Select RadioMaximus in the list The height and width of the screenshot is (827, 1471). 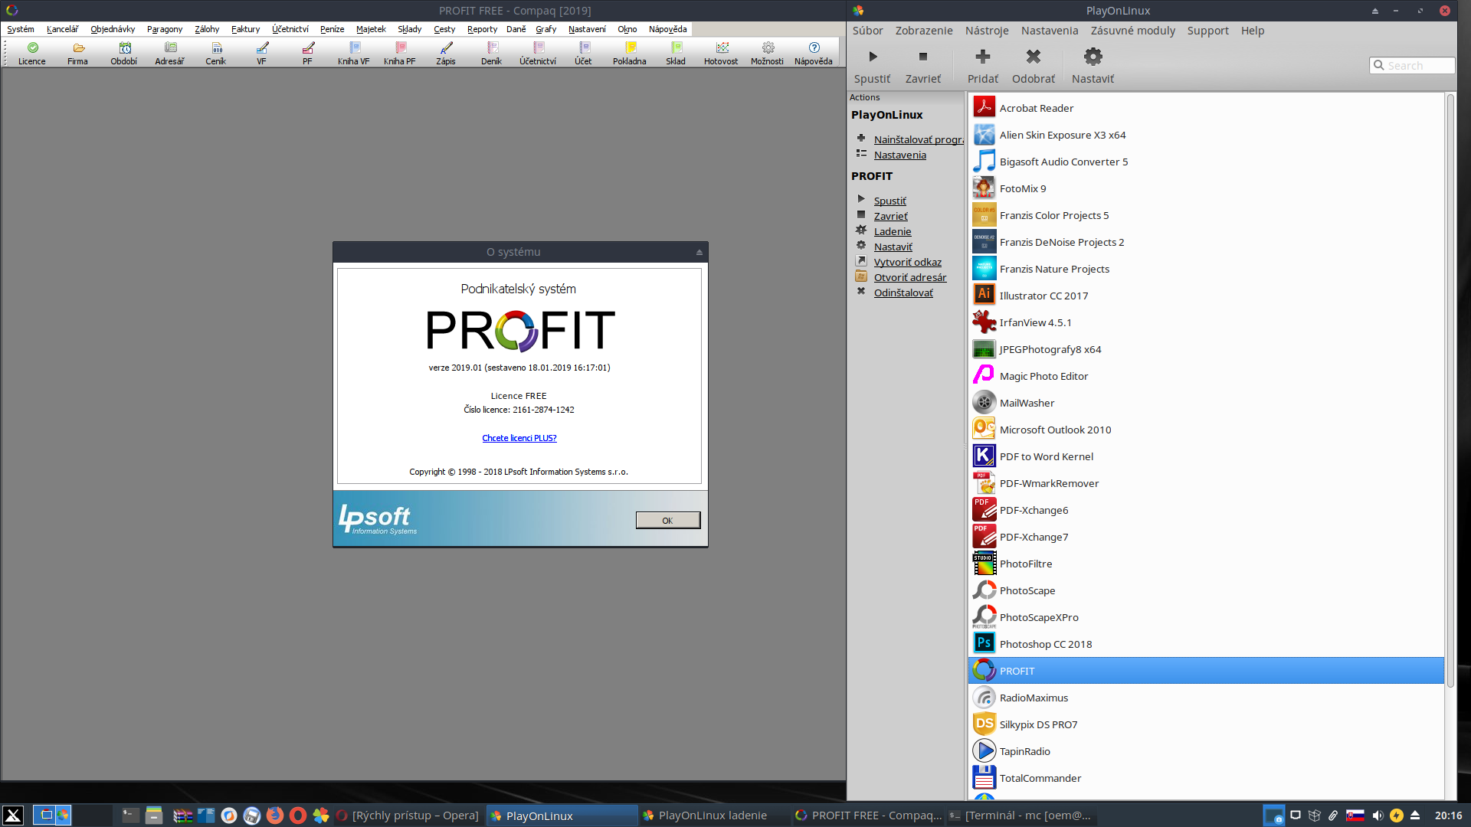click(1206, 698)
